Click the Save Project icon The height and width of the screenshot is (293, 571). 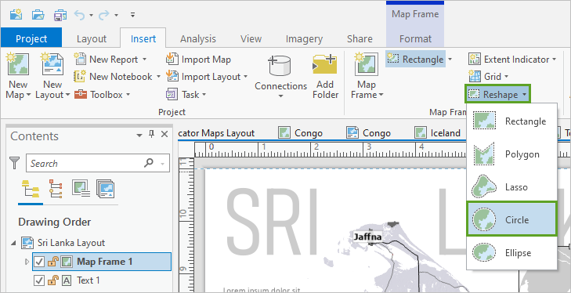point(60,15)
